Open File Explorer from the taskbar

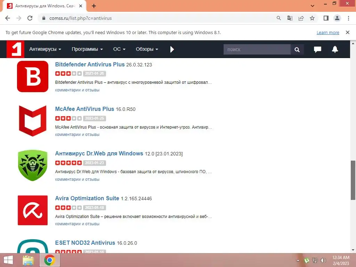pos(29,260)
